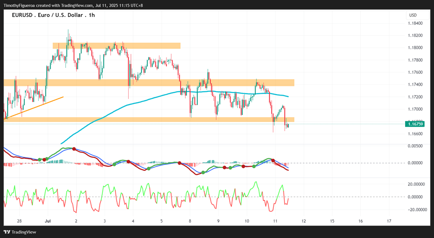
Task: Click the 1.18400 price axis label
Action: [x=415, y=23]
